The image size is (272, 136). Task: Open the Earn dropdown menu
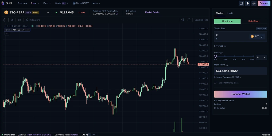[x=47, y=3]
